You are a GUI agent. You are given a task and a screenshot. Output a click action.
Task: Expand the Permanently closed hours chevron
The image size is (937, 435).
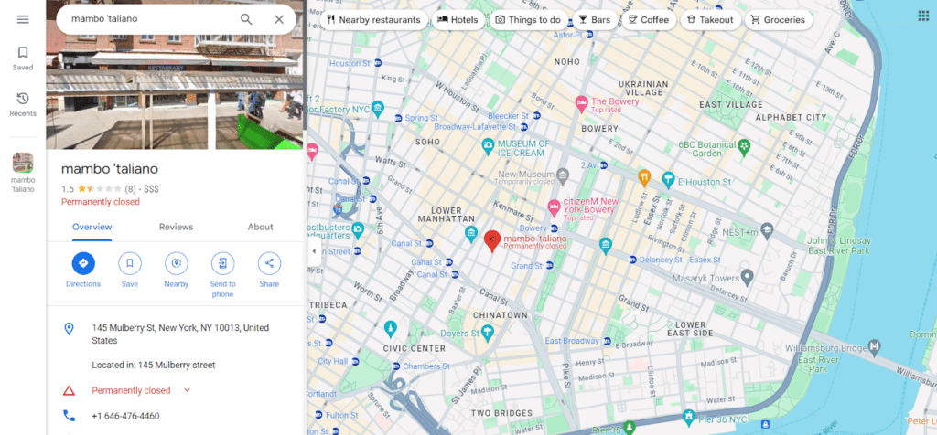pyautogui.click(x=187, y=390)
